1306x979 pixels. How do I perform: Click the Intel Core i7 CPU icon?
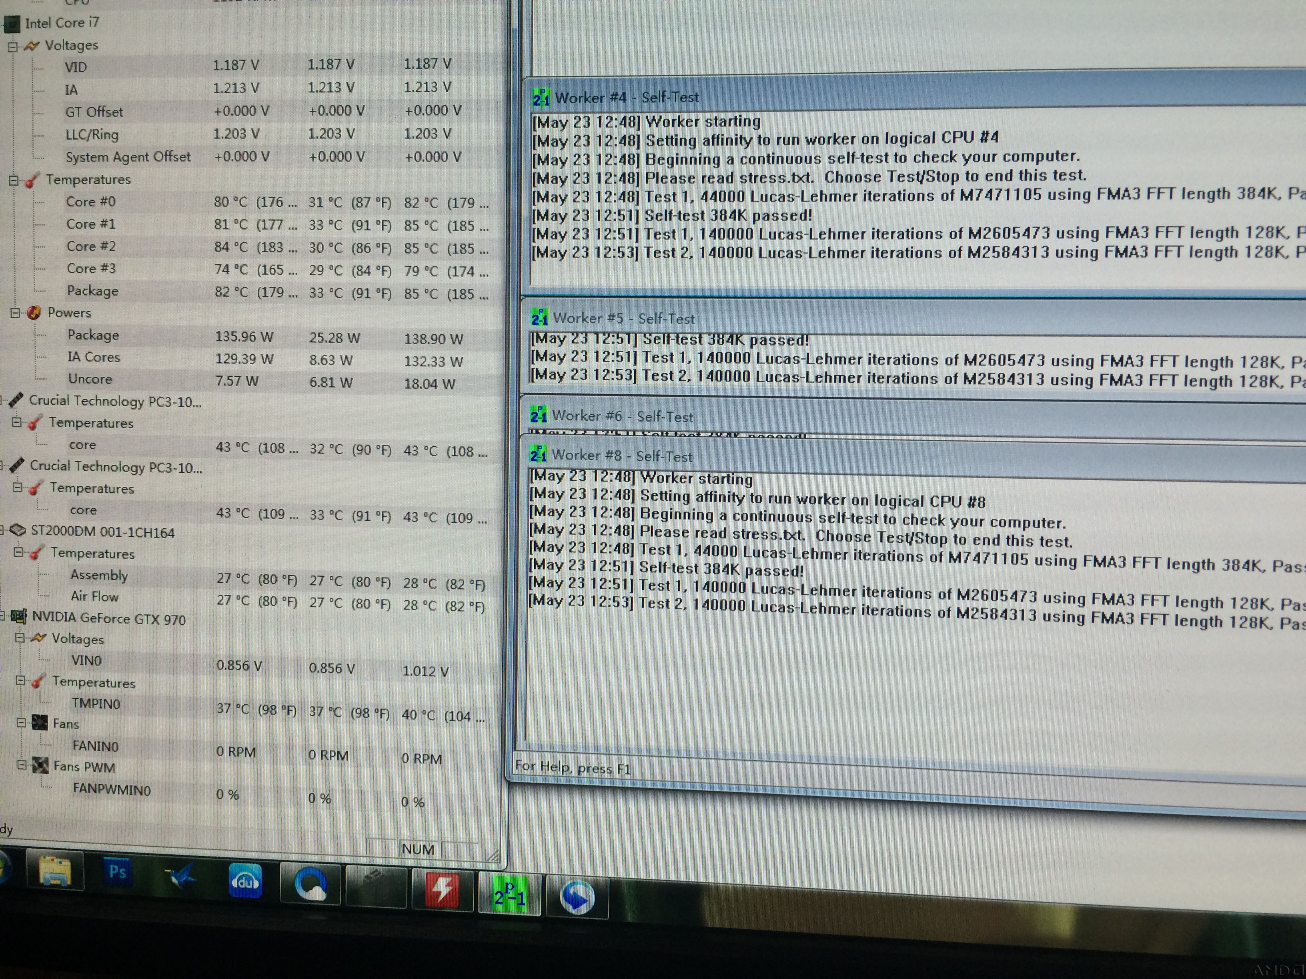(x=12, y=24)
